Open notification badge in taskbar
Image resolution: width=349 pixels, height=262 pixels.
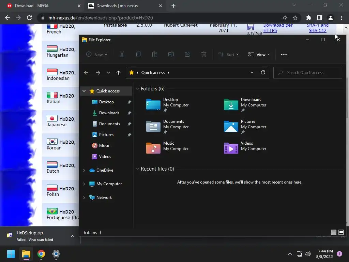(339, 254)
